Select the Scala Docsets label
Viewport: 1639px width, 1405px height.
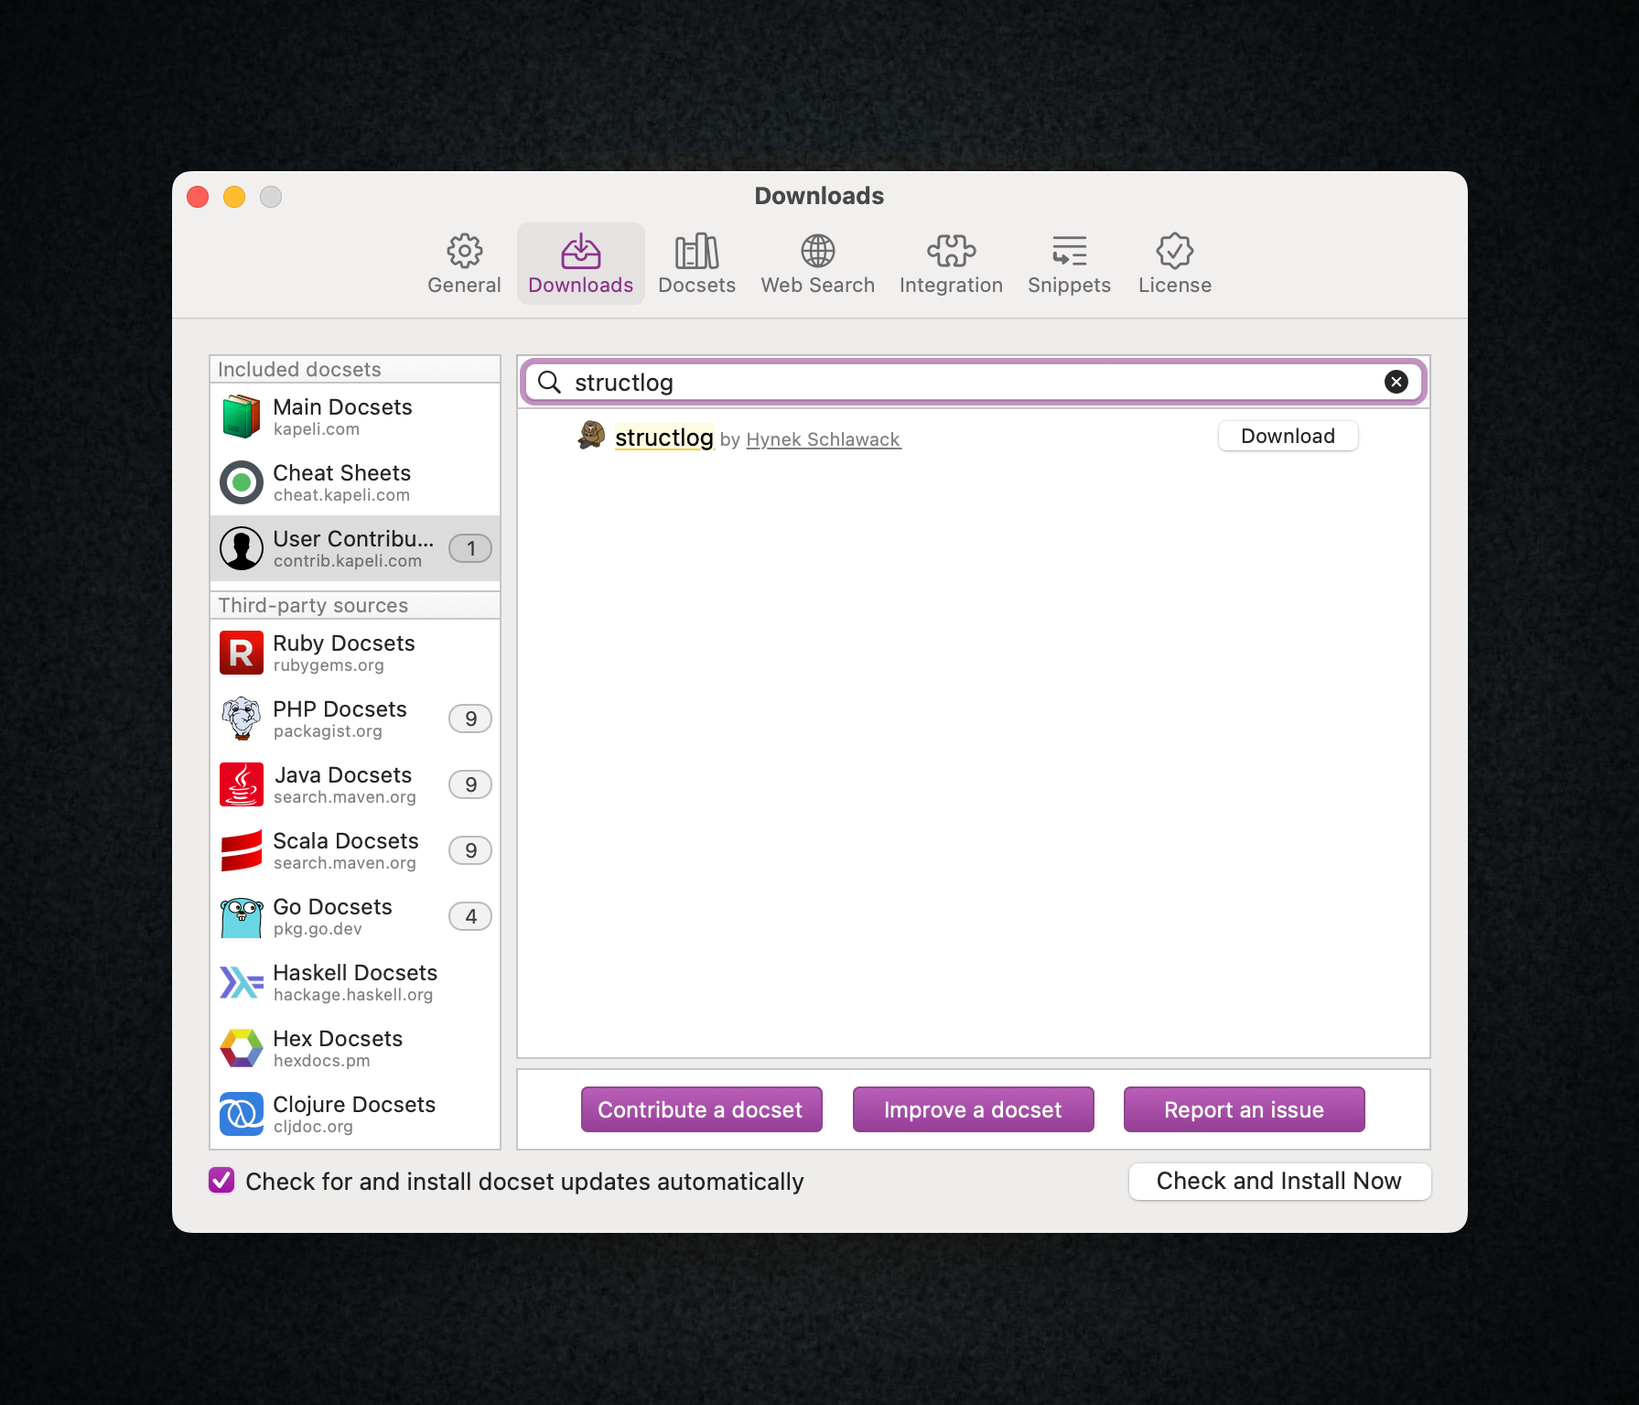(345, 840)
